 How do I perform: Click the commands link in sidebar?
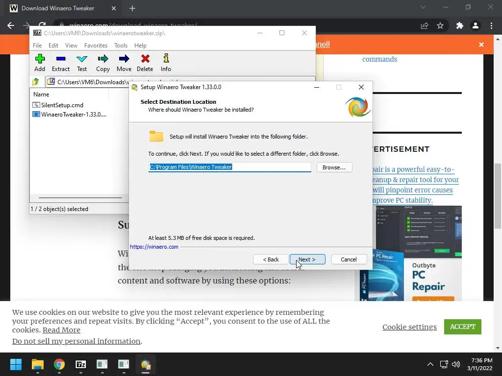(379, 59)
